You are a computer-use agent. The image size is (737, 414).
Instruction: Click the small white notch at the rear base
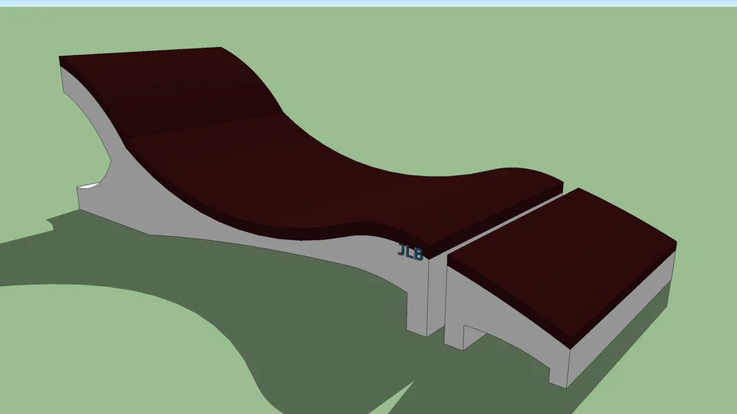(88, 187)
